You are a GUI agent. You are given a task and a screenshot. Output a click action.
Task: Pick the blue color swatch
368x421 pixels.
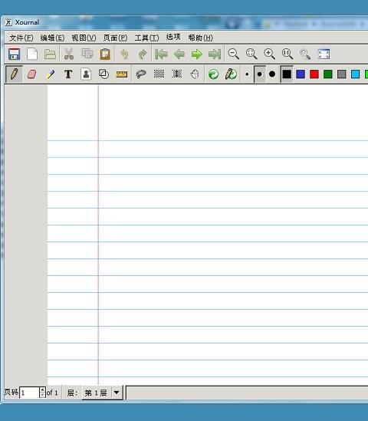click(301, 74)
